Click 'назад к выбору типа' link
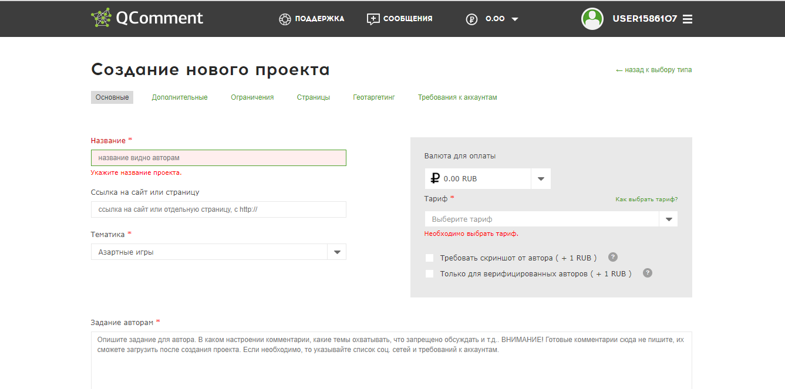 coord(653,69)
